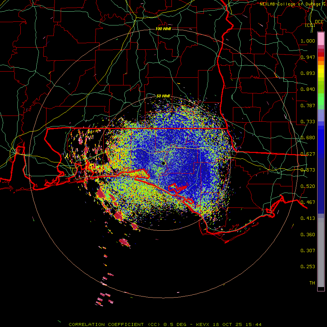Viewport: 327px width, 327px height.
Task: Click the 0.360 scale value label
Action: [308, 235]
